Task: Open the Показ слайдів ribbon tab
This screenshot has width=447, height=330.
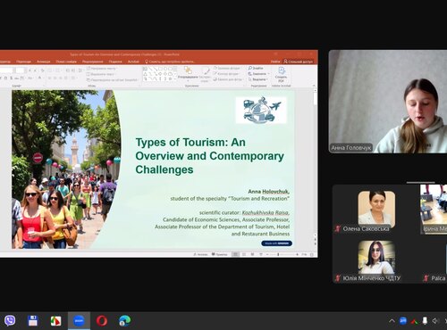Action: click(66, 62)
